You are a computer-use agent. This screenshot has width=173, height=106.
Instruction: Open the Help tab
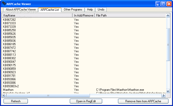(x=90, y=9)
